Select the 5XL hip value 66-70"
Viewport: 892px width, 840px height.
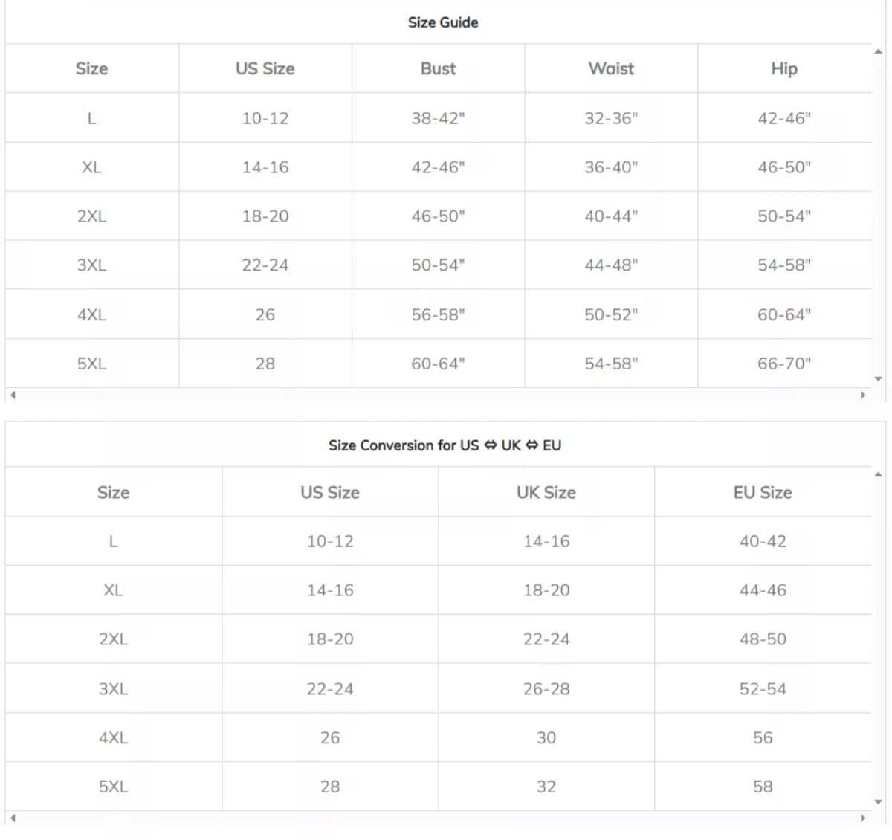pos(784,364)
